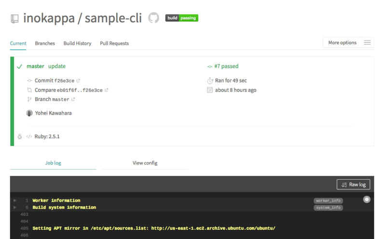Open external link icon next to Compare eb01f6f..f26e3ce
The width and height of the screenshot is (386, 239).
[106, 90]
